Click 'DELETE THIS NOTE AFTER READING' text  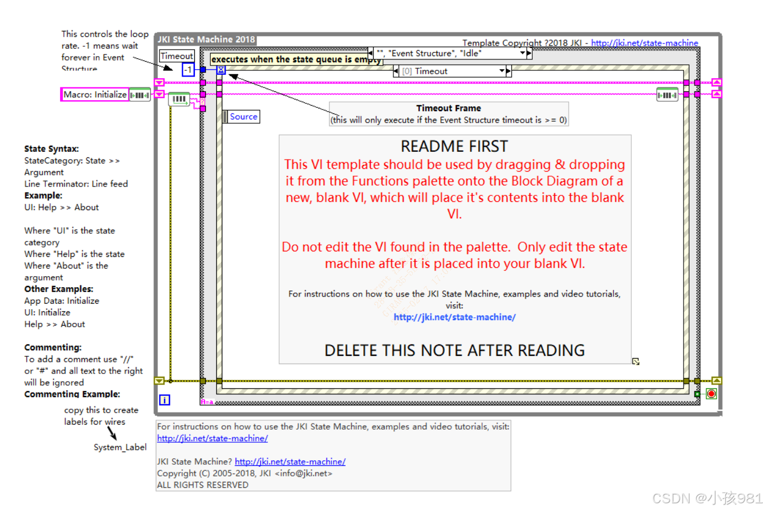coord(455,350)
